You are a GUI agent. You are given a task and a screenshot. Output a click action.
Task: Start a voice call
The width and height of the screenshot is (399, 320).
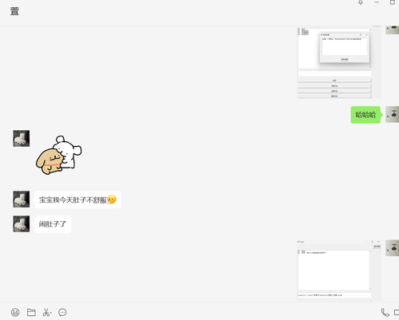(x=385, y=312)
